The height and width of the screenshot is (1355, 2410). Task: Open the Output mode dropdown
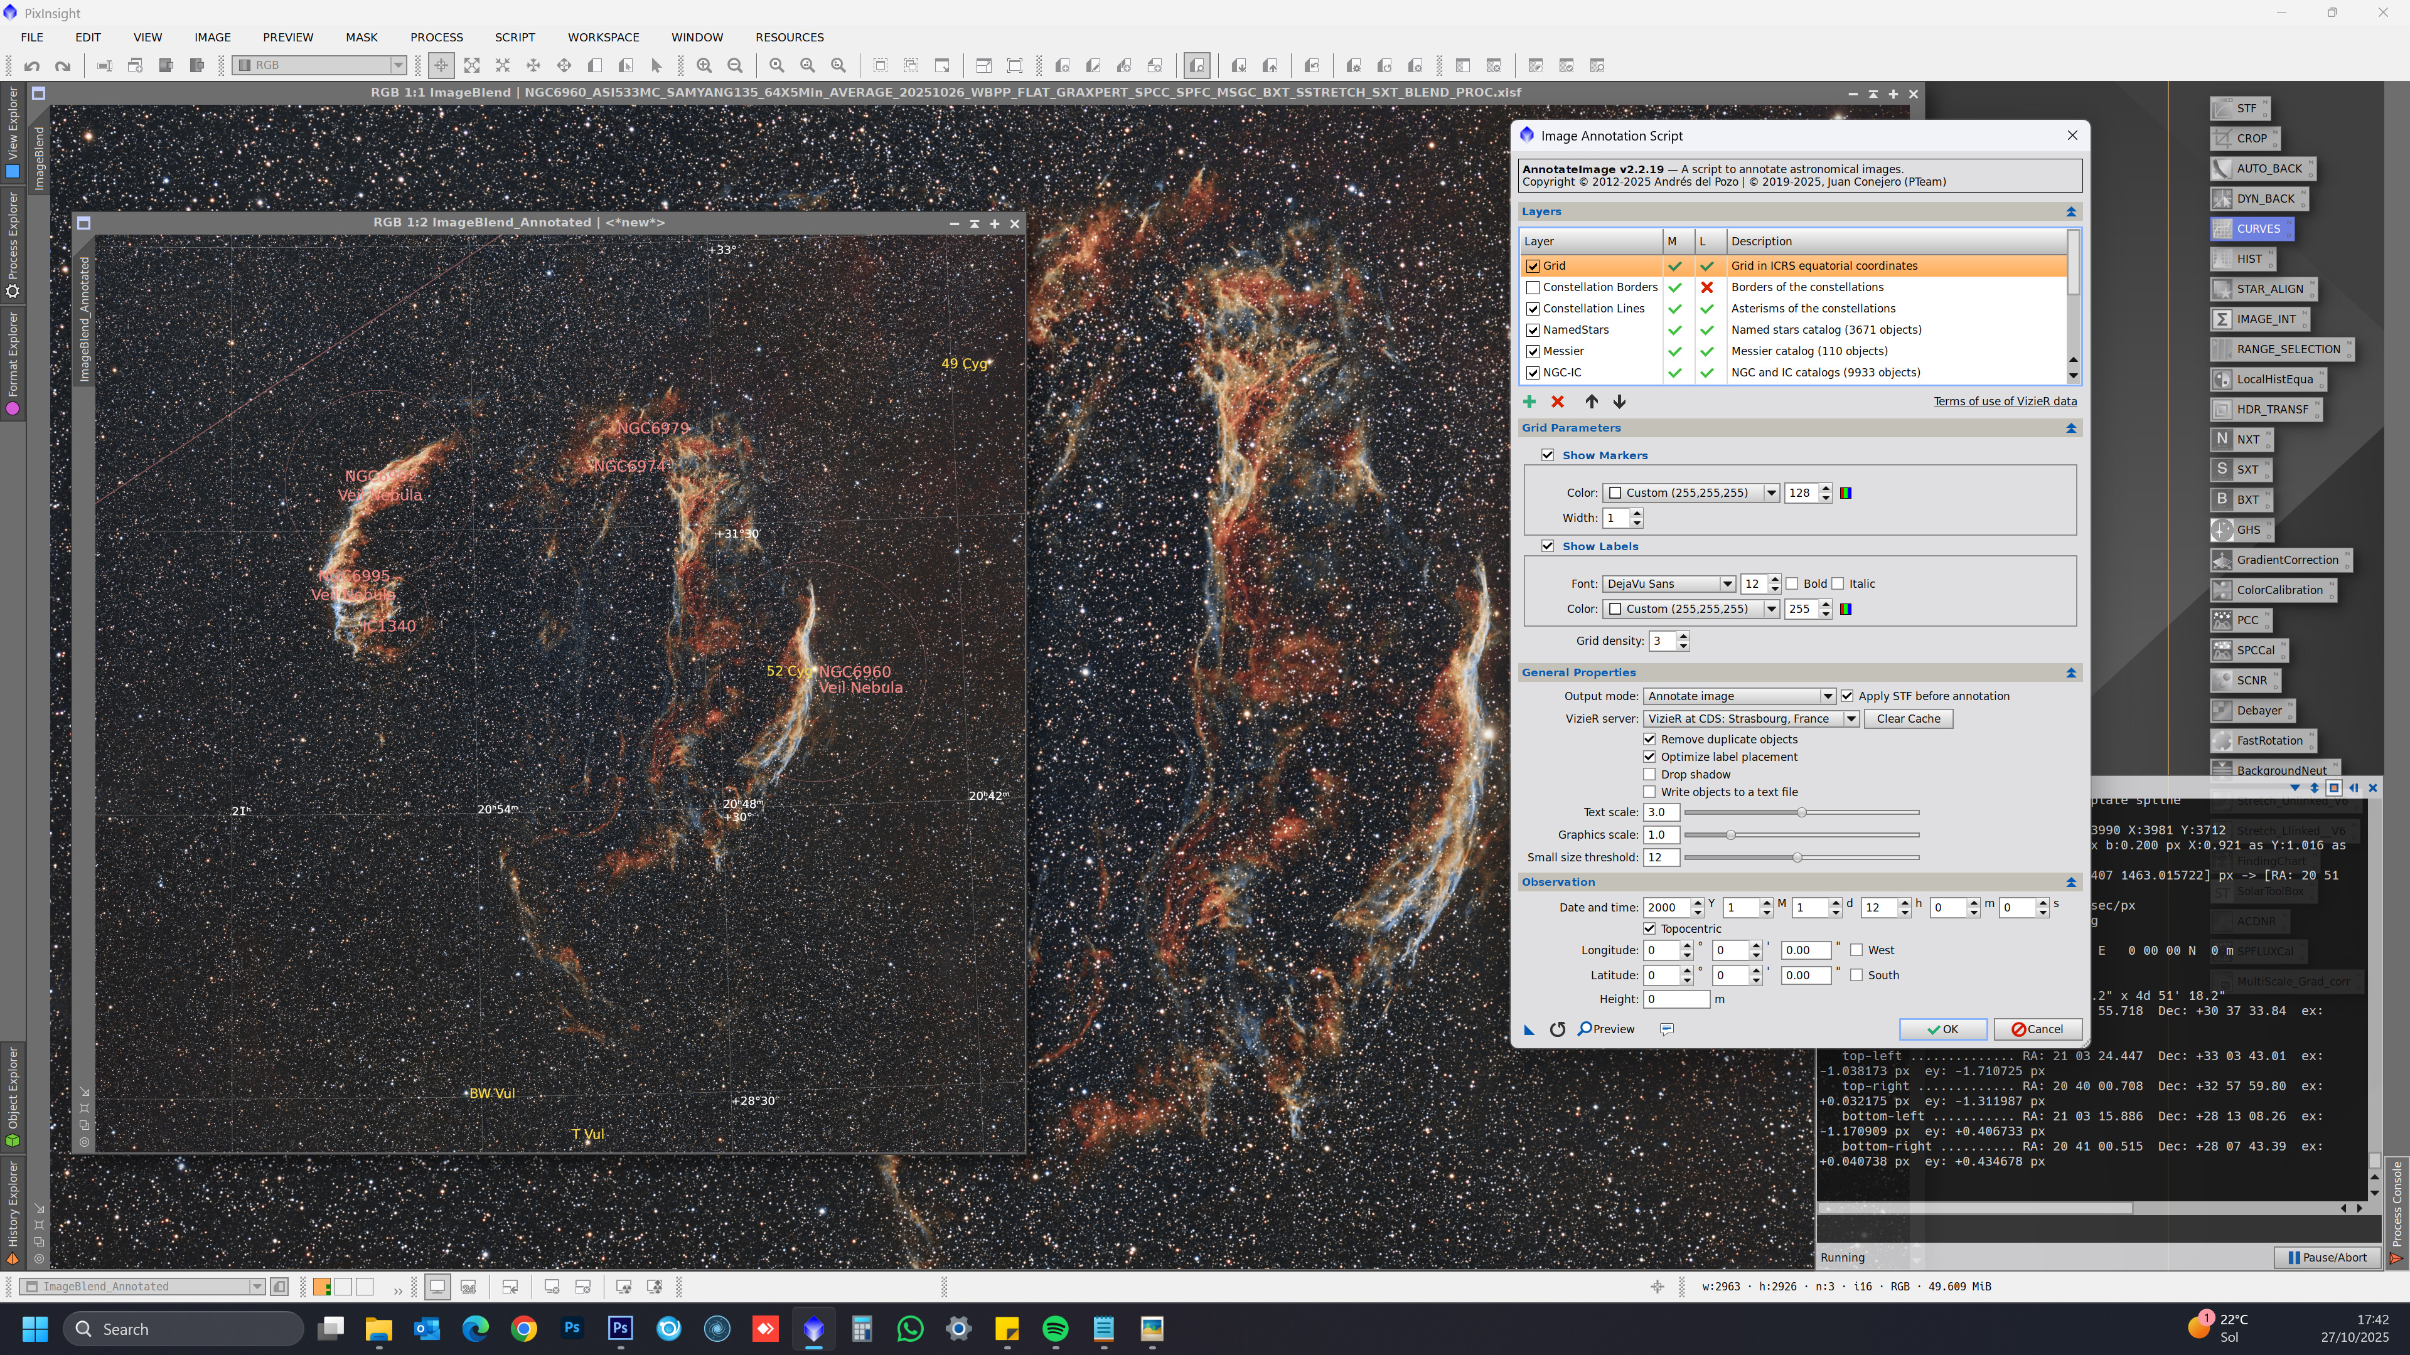[x=1739, y=696]
